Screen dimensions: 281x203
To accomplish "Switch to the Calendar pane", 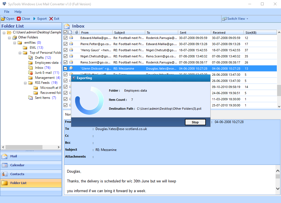I will tap(31, 165).
